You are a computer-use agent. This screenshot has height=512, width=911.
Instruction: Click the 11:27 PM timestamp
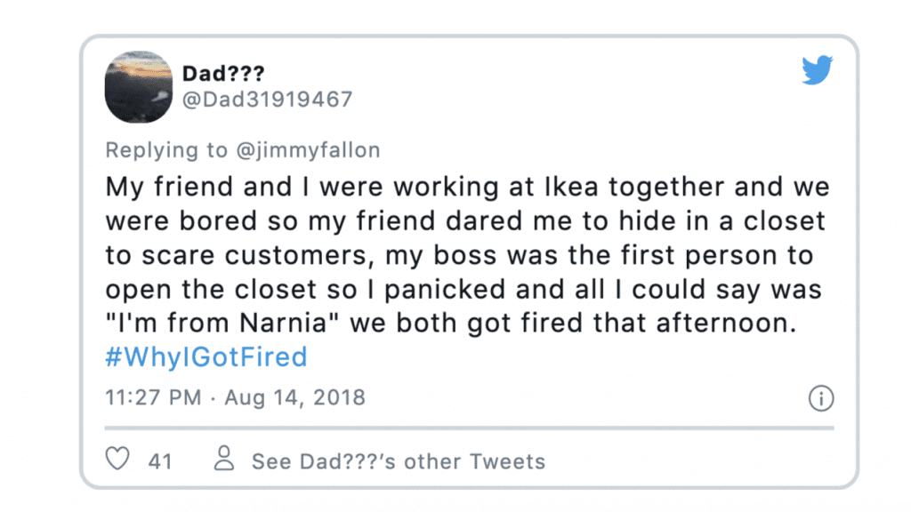153,397
